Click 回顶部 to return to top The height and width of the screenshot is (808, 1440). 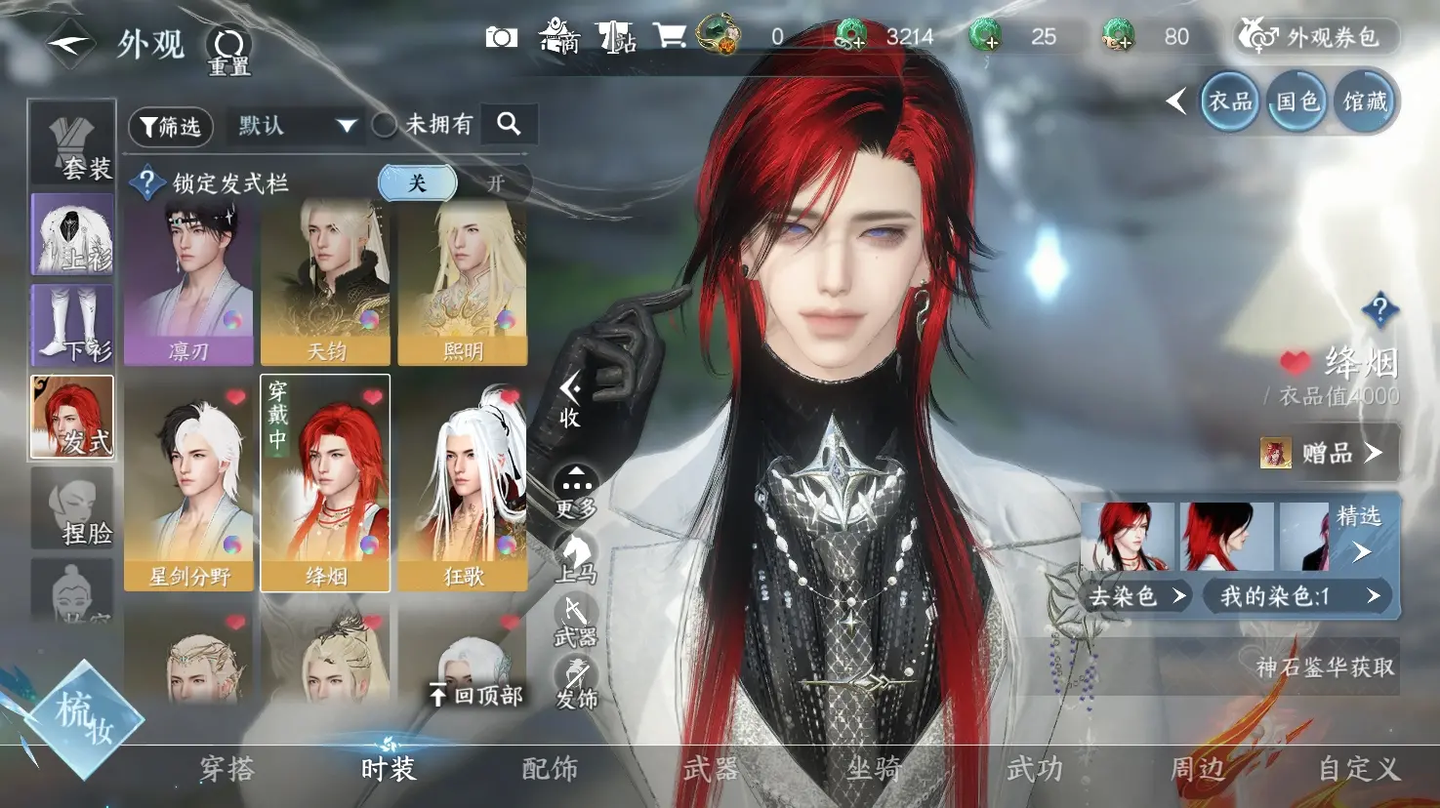(475, 695)
